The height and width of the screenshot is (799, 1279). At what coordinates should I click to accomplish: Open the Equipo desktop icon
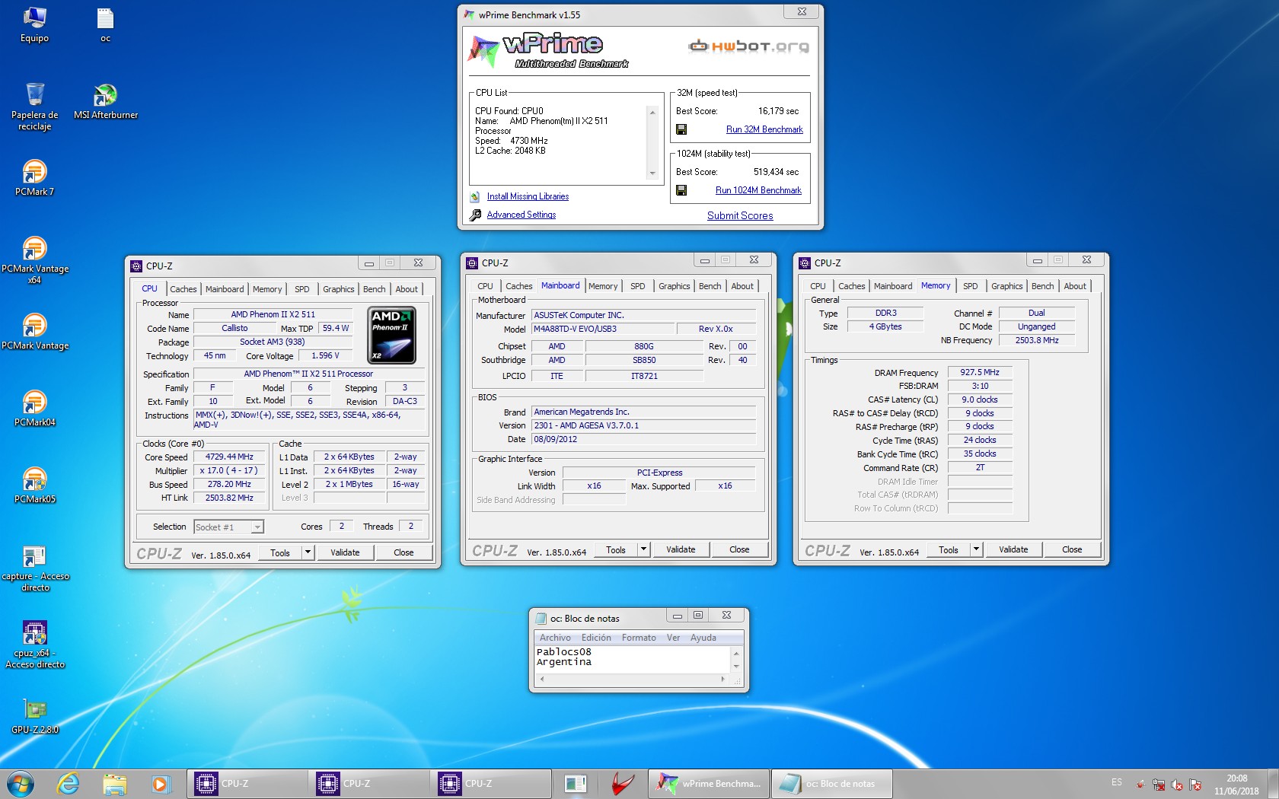tap(34, 24)
